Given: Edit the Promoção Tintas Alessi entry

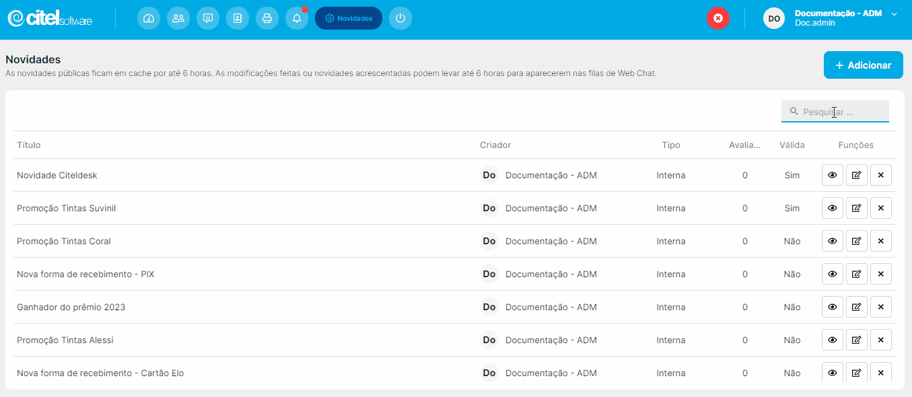Looking at the screenshot, I should coord(857,340).
